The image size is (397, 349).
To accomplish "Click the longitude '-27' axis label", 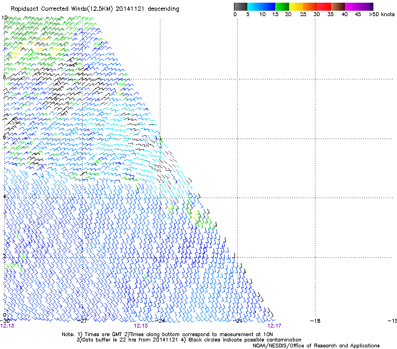I will pos(82,321).
